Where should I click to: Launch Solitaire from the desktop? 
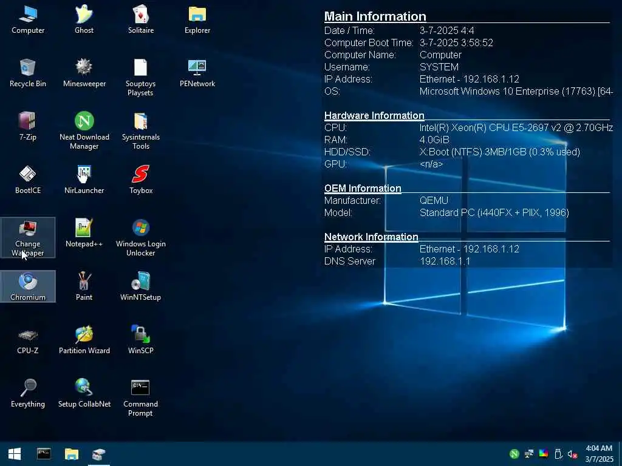(141, 20)
